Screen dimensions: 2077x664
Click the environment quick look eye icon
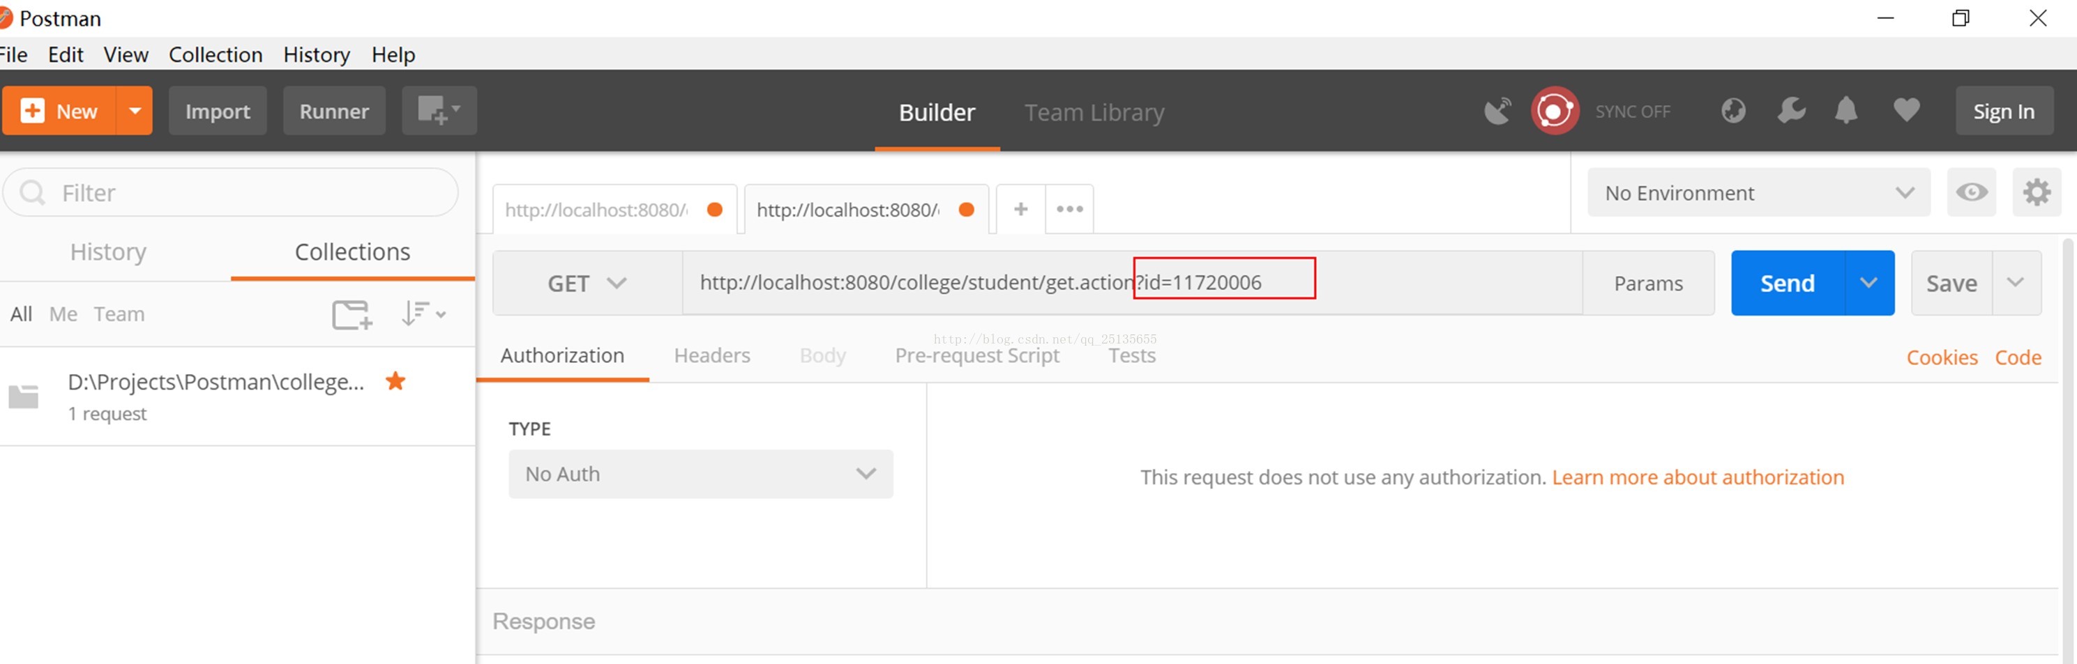1972,192
